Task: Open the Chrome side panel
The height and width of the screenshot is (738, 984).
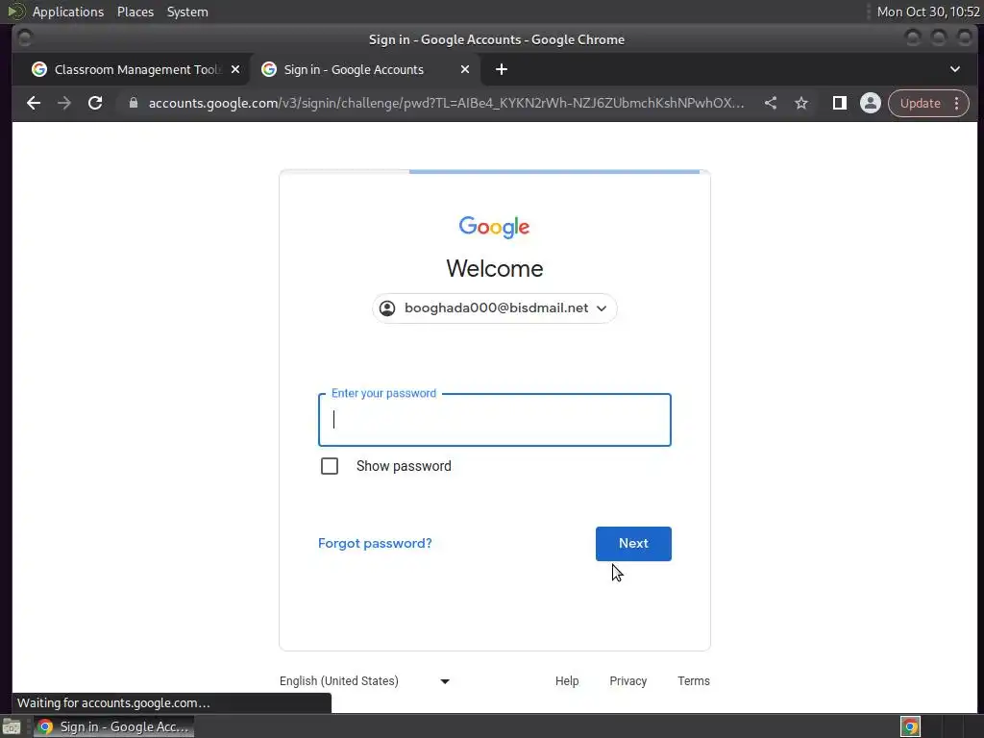Action: coord(840,103)
